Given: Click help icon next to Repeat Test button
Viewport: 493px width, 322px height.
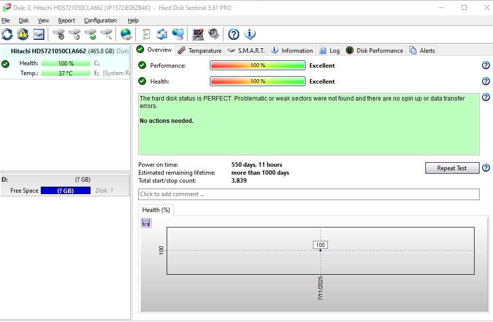Looking at the screenshot, I should pyautogui.click(x=486, y=168).
